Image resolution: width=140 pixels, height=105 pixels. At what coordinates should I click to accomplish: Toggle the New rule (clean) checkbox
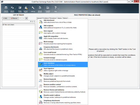(x=3, y=25)
